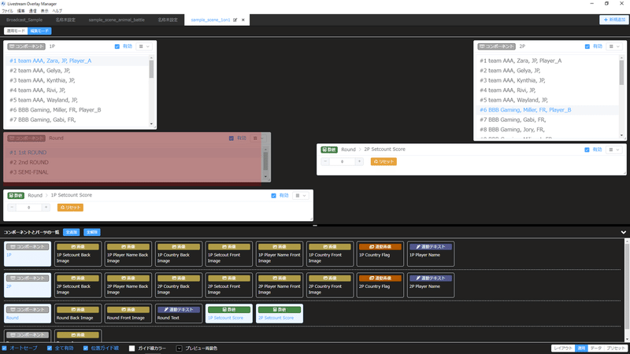630x354 pixels.
Task: Close the sample_scene_1on1 tab
Action: (x=243, y=20)
